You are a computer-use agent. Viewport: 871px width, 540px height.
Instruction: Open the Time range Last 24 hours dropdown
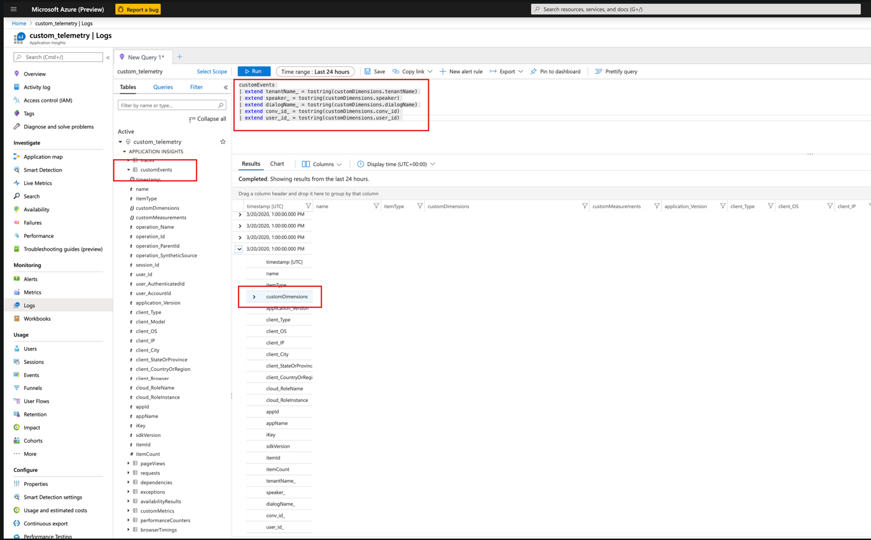click(x=316, y=71)
